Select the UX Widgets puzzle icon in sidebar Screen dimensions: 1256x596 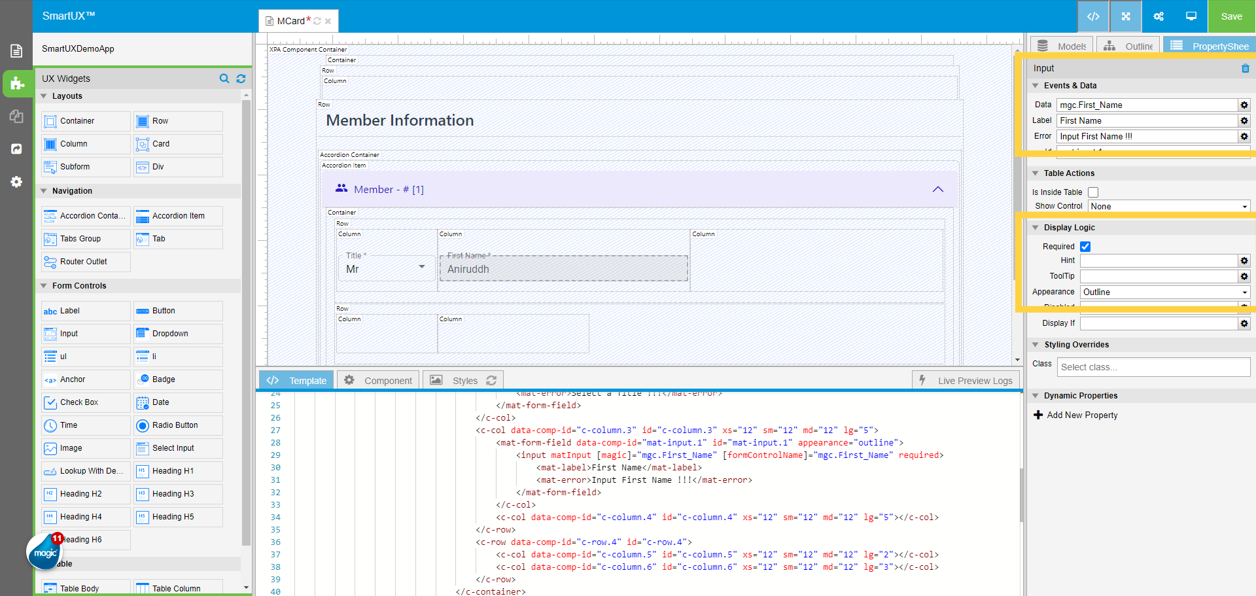pyautogui.click(x=16, y=84)
